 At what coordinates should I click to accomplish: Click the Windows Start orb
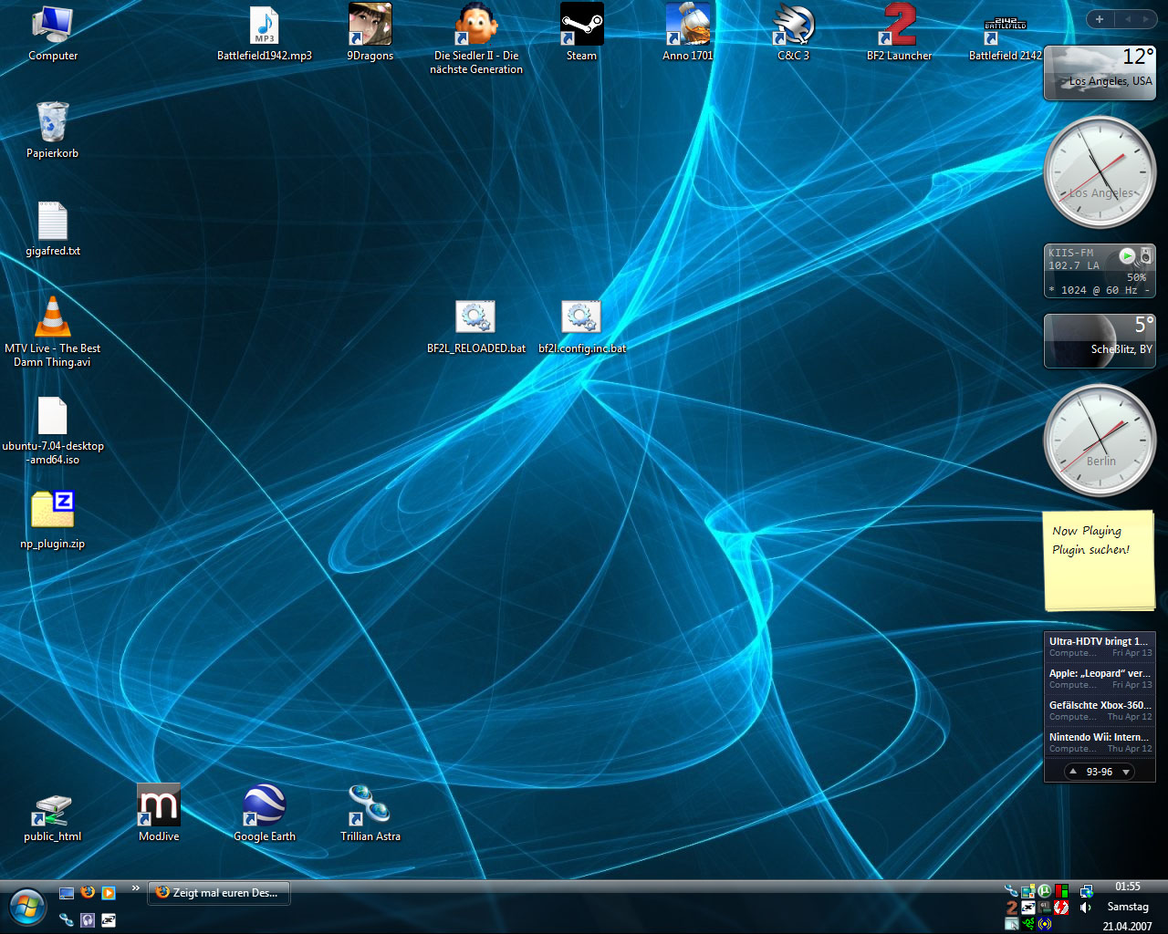[27, 907]
